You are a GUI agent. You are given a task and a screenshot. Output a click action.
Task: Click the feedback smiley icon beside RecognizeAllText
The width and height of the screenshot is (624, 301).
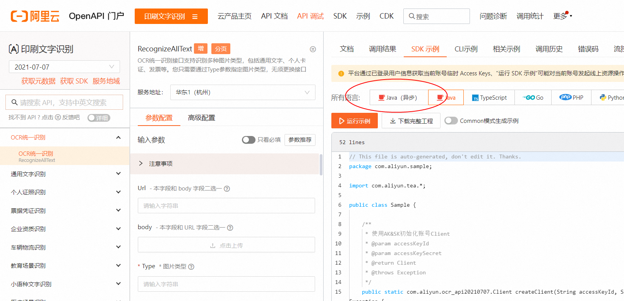313,49
